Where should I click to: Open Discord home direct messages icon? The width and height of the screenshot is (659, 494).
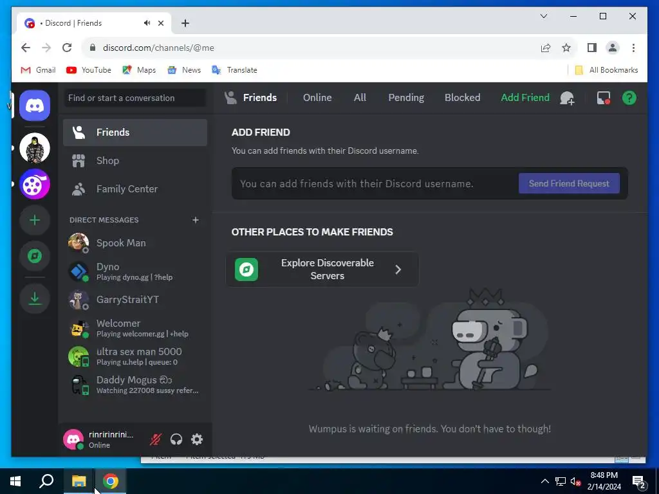[35, 105]
